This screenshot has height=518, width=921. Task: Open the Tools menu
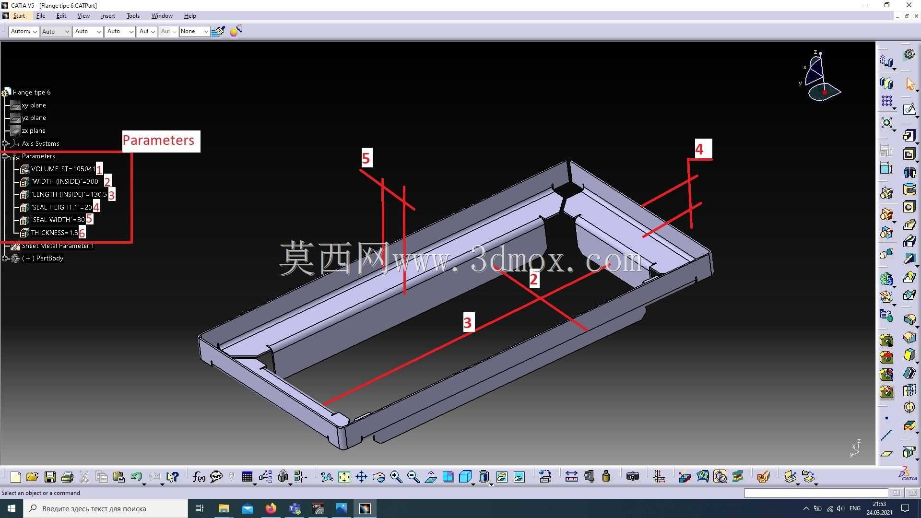point(133,16)
